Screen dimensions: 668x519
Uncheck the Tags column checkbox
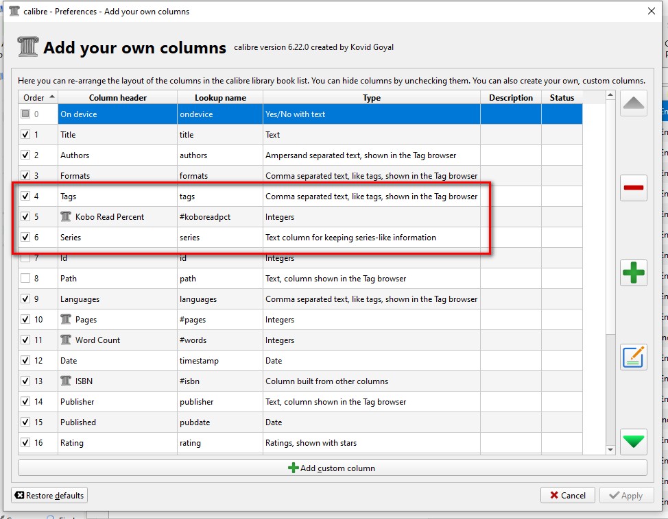(25, 196)
